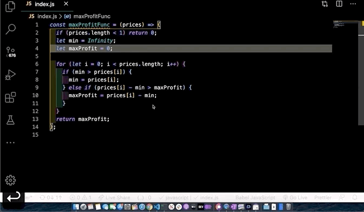Image resolution: width=364 pixels, height=212 pixels.
Task: Click the 'const maxProfitFunc' declaration text
Action: tap(80, 25)
